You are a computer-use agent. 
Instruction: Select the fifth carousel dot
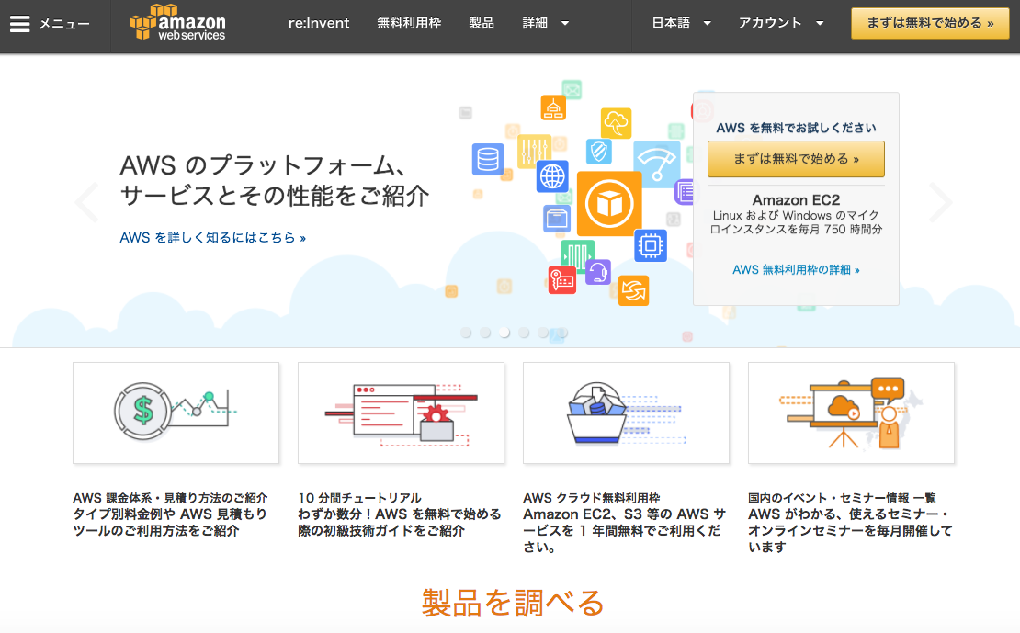click(543, 333)
